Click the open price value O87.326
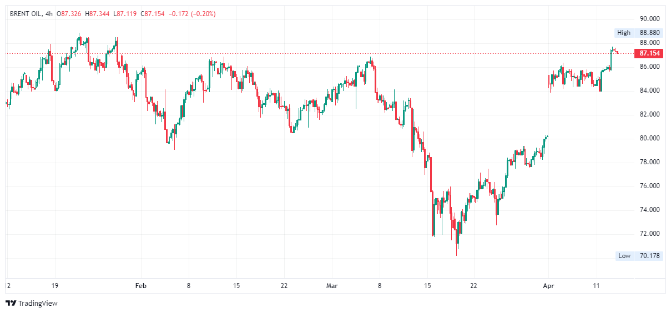 (69, 13)
